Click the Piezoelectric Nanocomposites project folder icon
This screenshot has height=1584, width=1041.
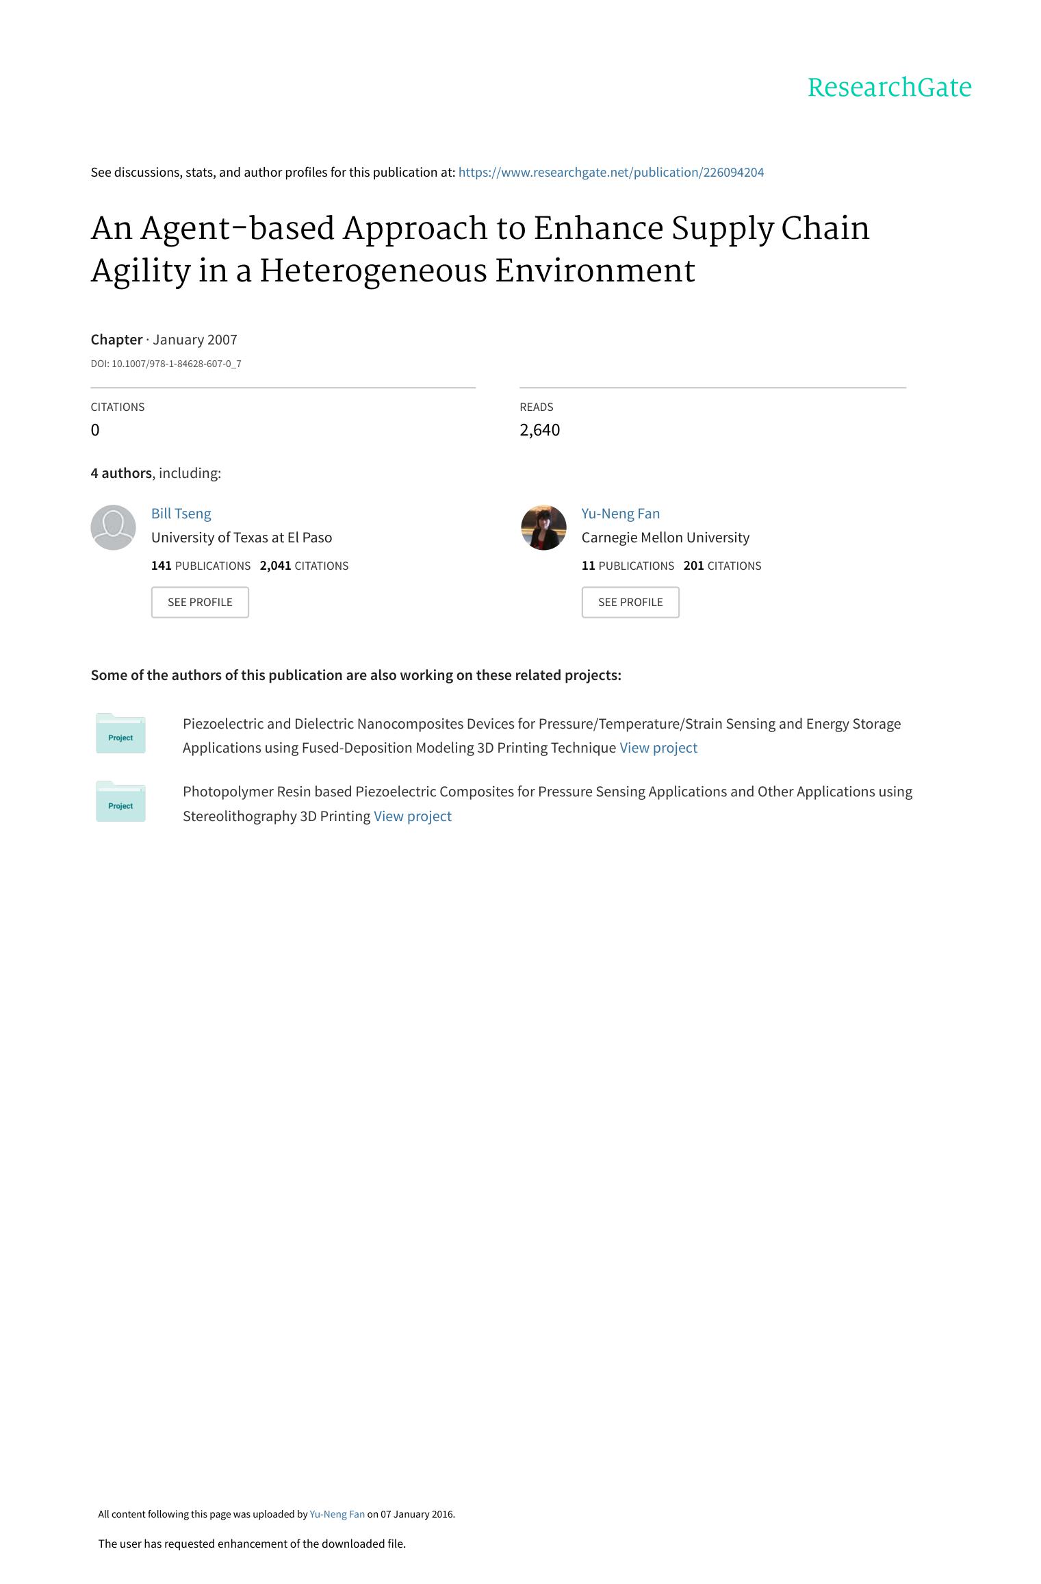coord(120,733)
